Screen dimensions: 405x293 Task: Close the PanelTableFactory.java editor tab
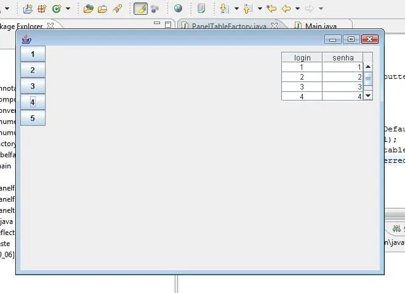pyautogui.click(x=275, y=26)
